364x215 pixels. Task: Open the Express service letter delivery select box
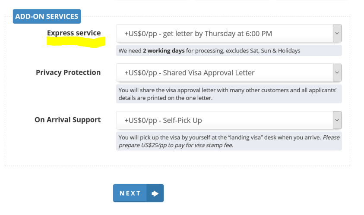[x=224, y=34]
